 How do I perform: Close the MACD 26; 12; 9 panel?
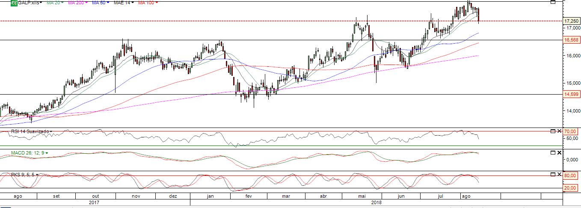point(559,152)
